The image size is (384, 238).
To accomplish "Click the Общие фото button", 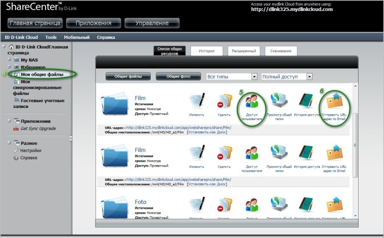I will click(x=178, y=76).
